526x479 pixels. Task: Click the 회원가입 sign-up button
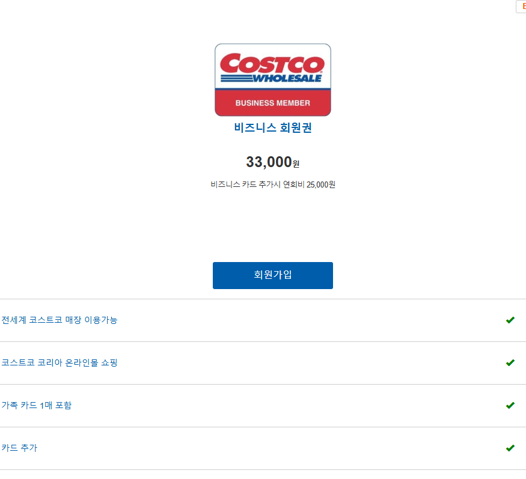tap(273, 275)
